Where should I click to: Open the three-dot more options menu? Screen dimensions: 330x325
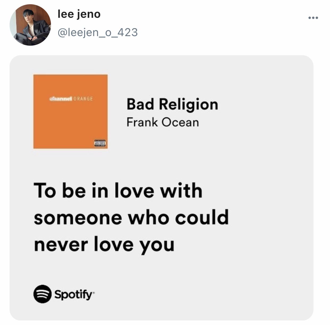(313, 18)
